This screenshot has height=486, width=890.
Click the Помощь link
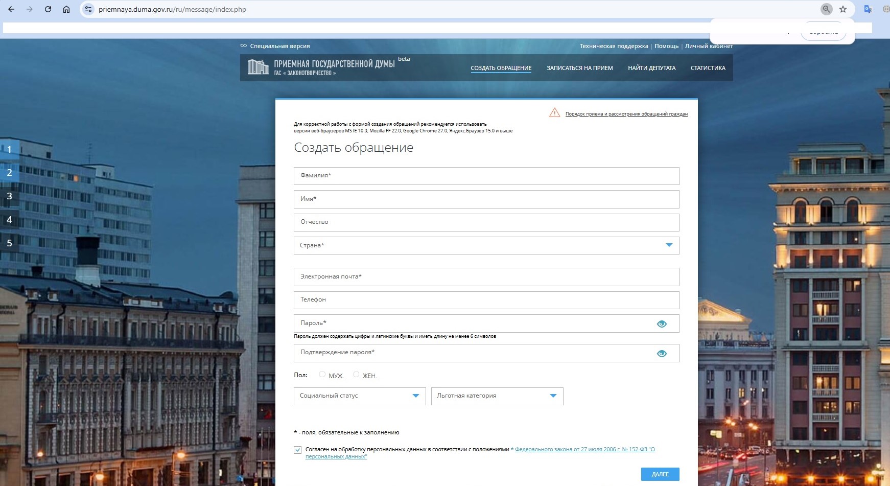click(x=667, y=46)
